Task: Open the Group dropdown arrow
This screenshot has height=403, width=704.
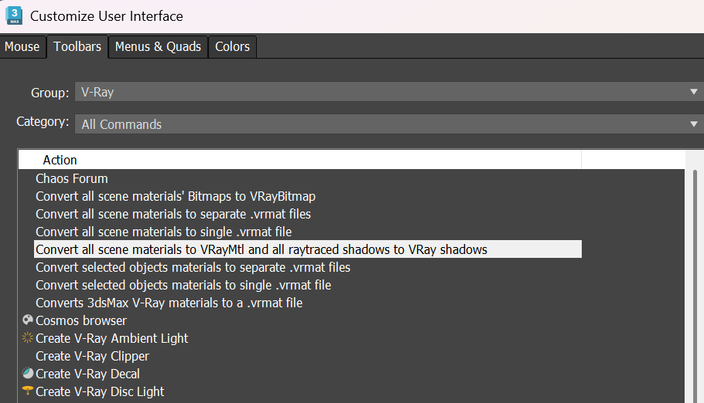Action: click(694, 92)
